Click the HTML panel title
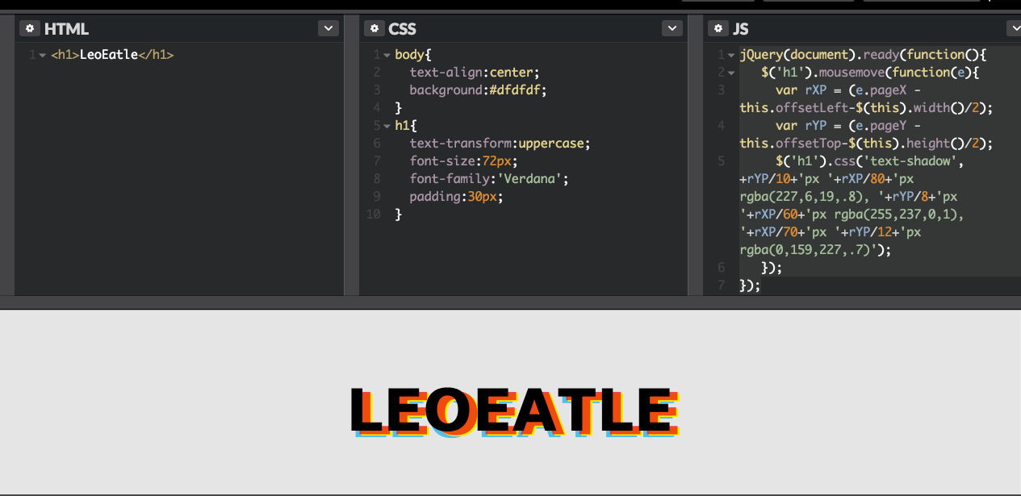The width and height of the screenshot is (1021, 496). 66,29
